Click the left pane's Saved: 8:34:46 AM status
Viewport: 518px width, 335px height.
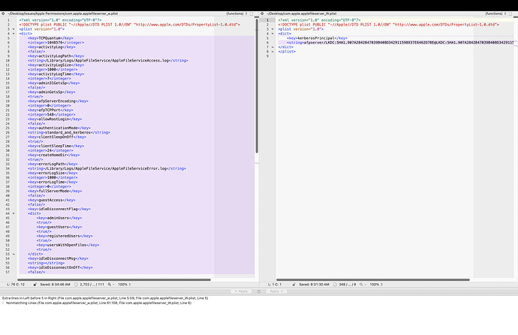click(55, 285)
